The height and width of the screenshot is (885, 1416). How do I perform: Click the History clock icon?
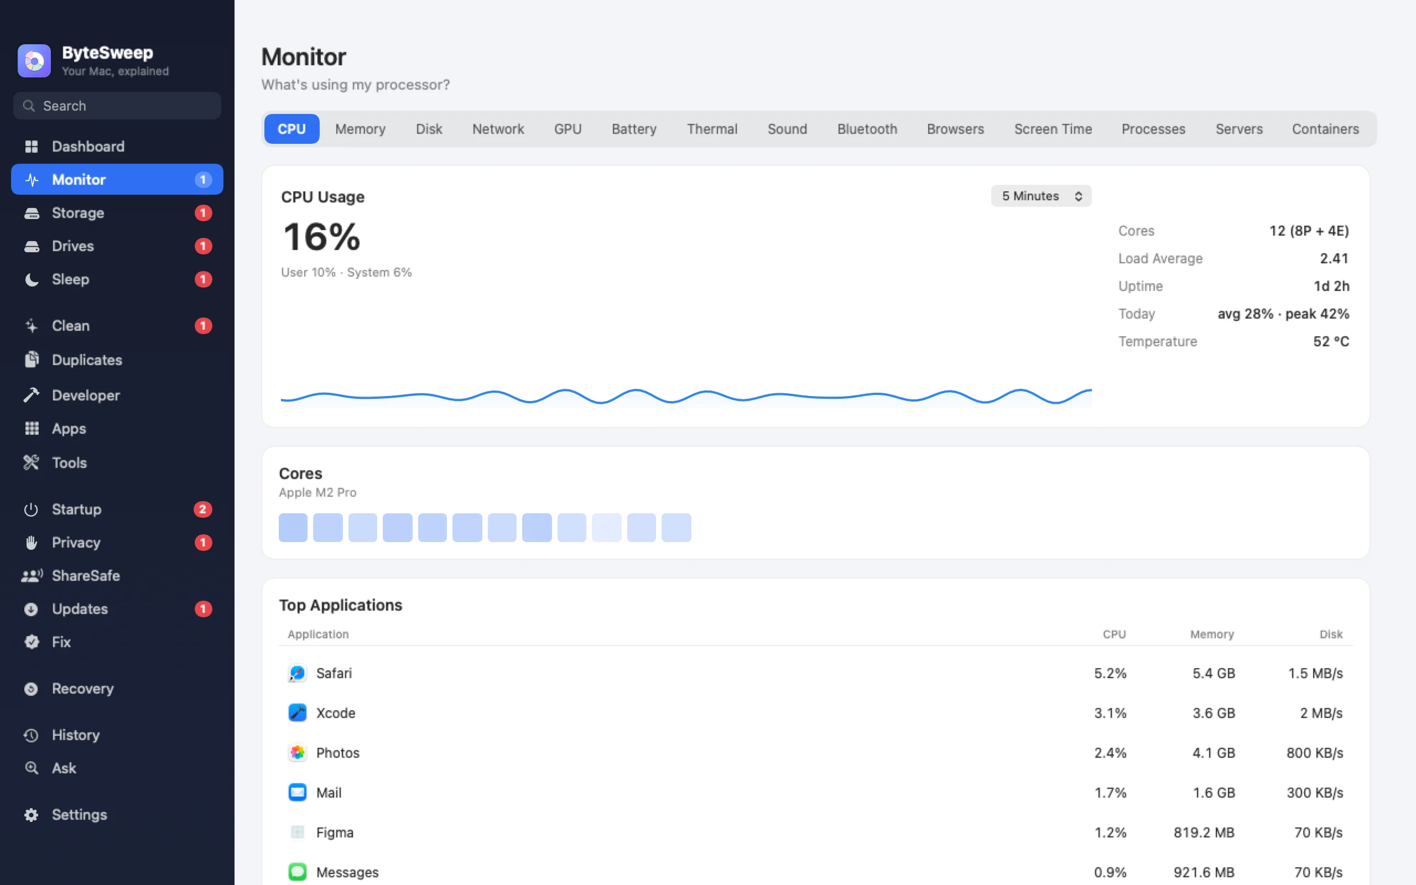click(x=31, y=735)
